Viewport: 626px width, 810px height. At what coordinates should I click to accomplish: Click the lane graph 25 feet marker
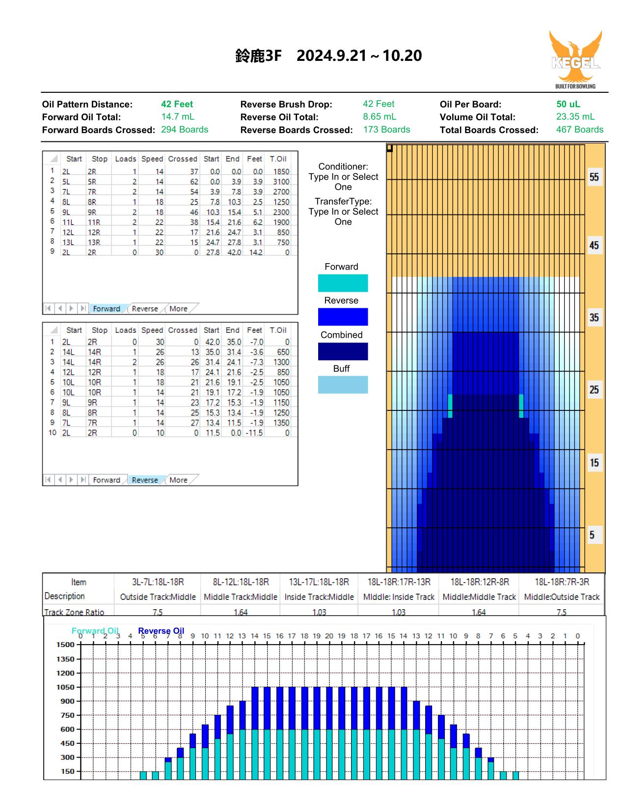[594, 390]
